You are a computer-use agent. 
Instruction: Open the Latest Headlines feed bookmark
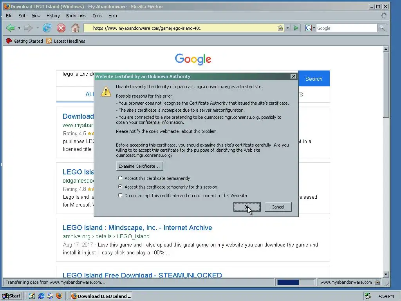pos(66,41)
